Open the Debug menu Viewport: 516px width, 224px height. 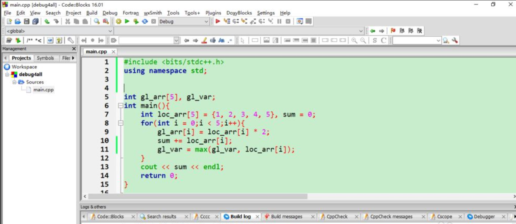pos(110,13)
